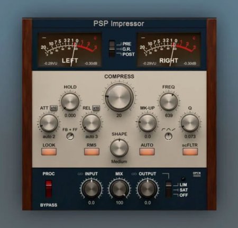This screenshot has height=228, width=238.
Task: Click the BYPASS label
Action: click(x=49, y=205)
